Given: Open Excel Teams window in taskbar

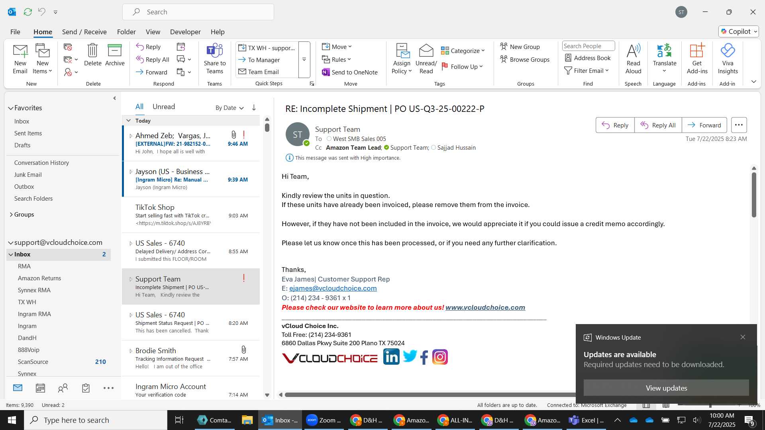Looking at the screenshot, I should [x=586, y=420].
